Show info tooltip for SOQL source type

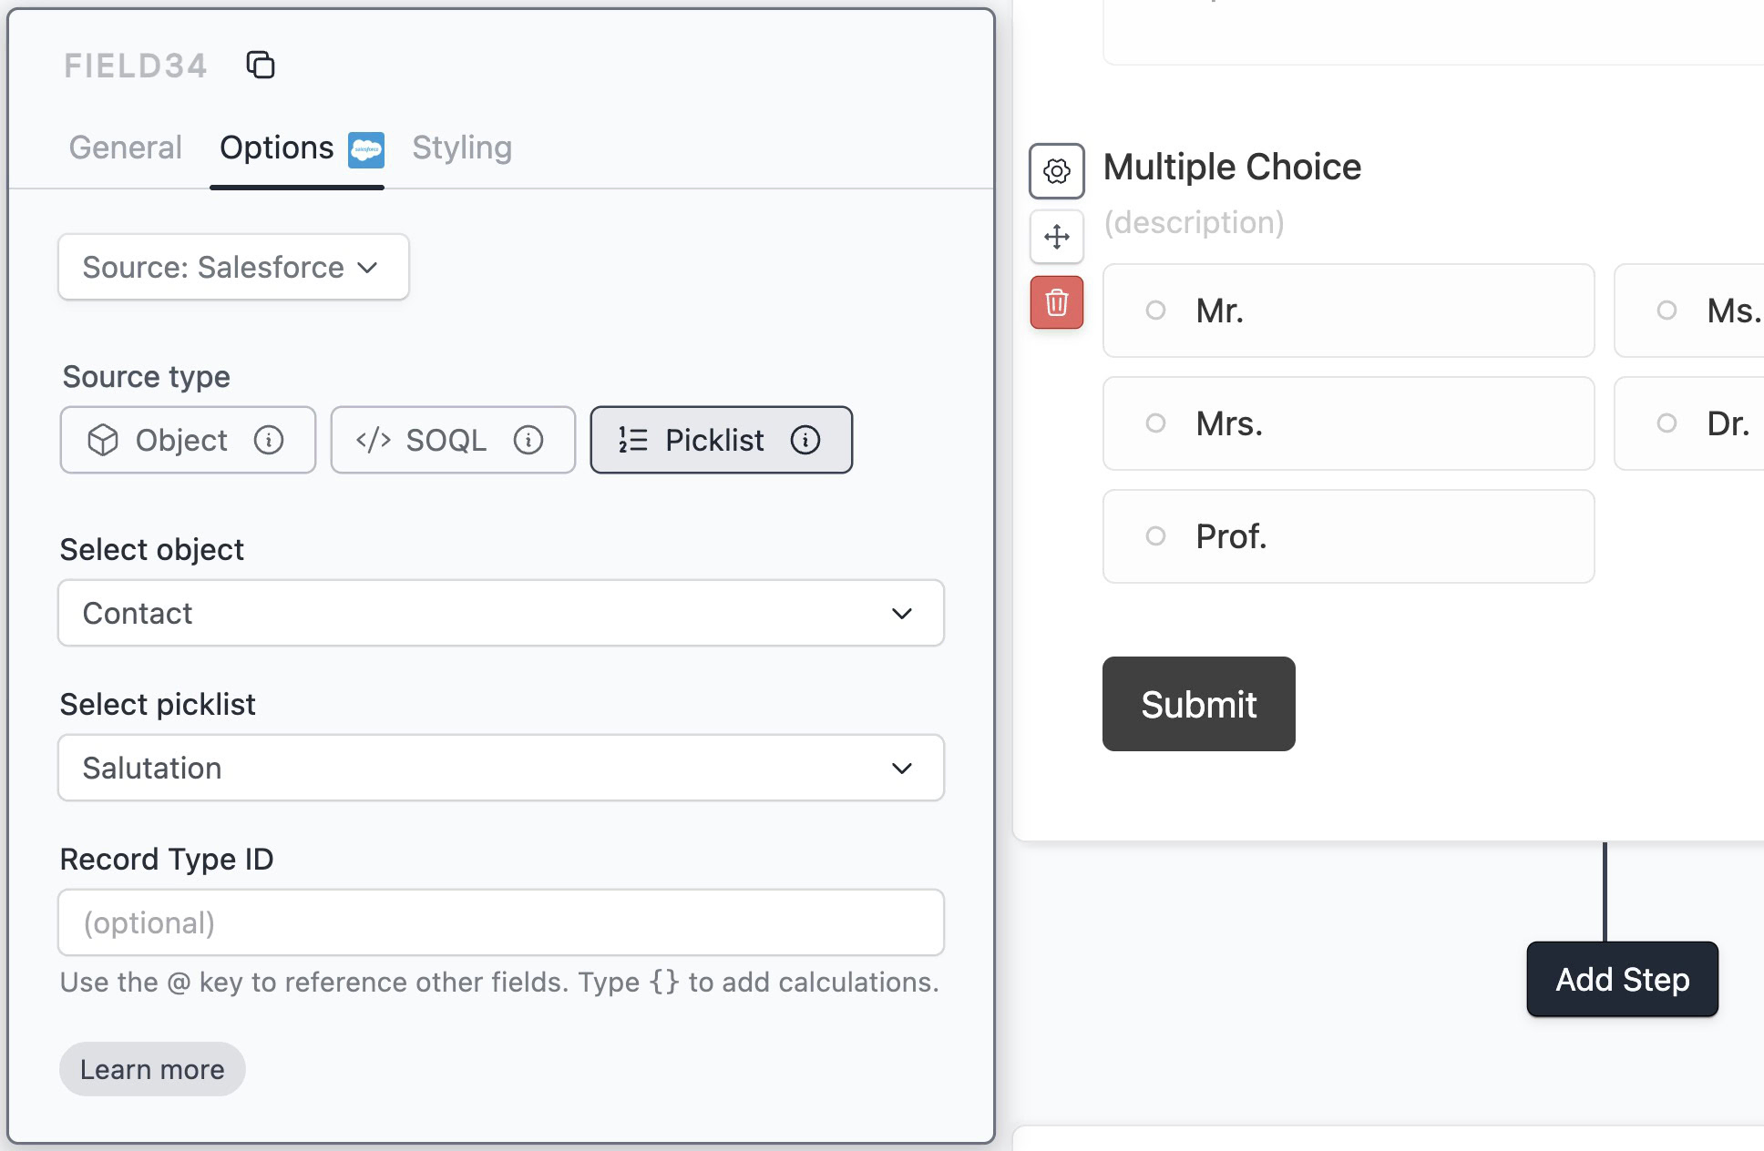coord(528,440)
